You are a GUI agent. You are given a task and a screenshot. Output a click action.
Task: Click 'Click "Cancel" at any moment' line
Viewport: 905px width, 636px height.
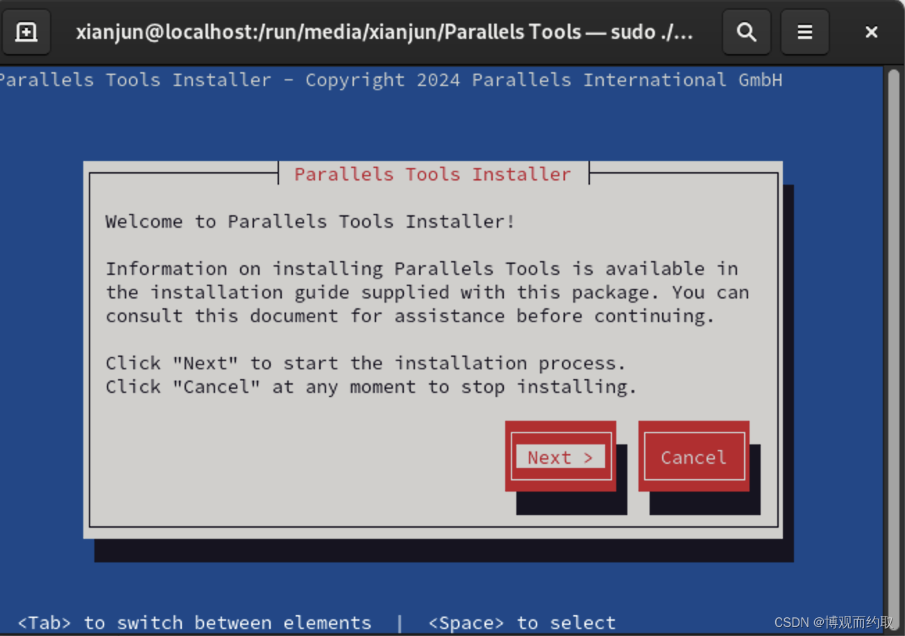(371, 387)
